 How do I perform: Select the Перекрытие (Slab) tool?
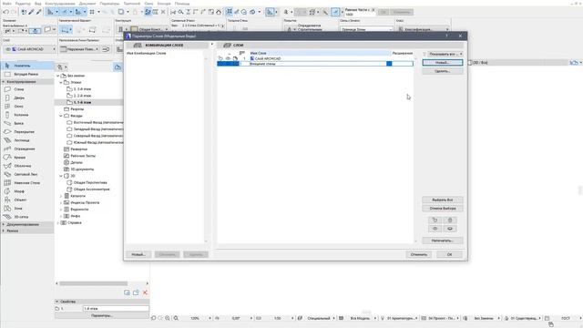[x=27, y=131]
